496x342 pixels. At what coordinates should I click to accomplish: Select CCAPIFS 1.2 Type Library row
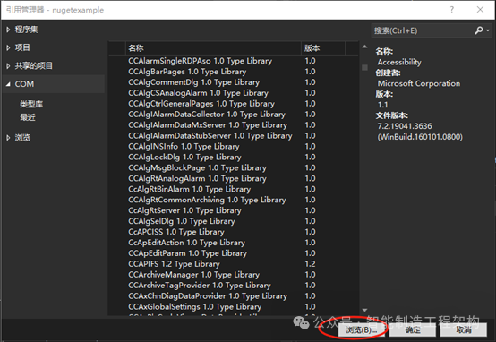point(234,264)
